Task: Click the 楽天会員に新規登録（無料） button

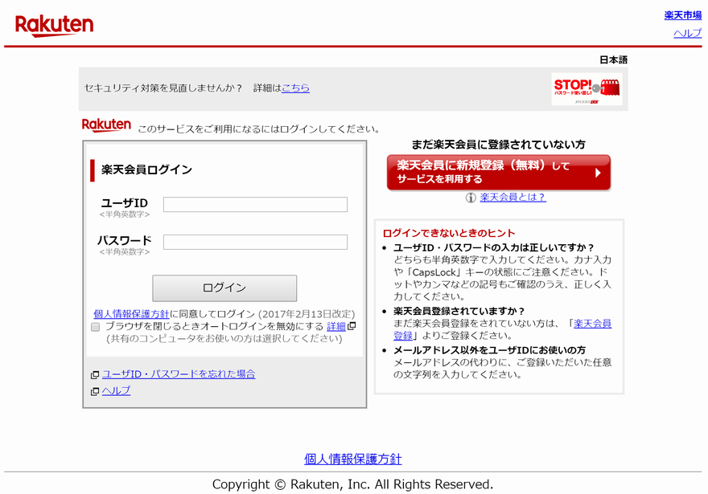Action: 498,173
